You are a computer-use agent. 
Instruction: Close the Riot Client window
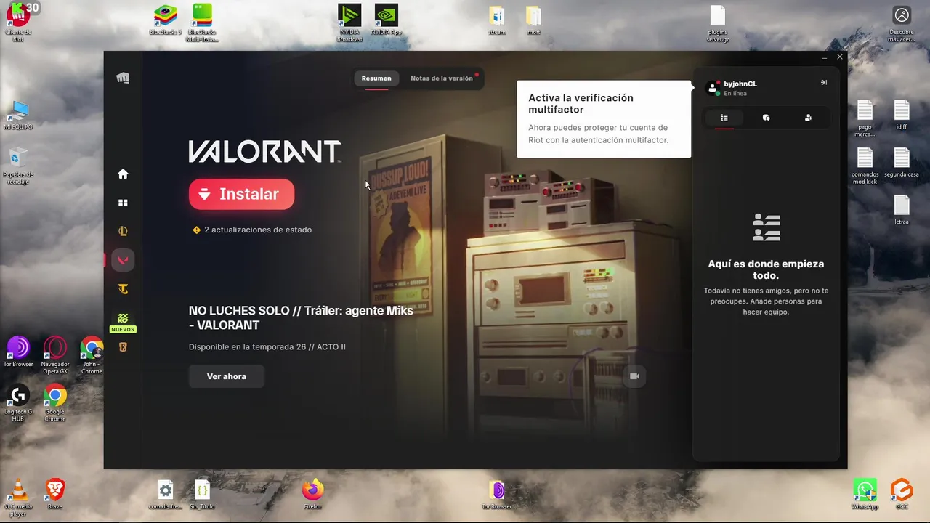click(x=840, y=57)
